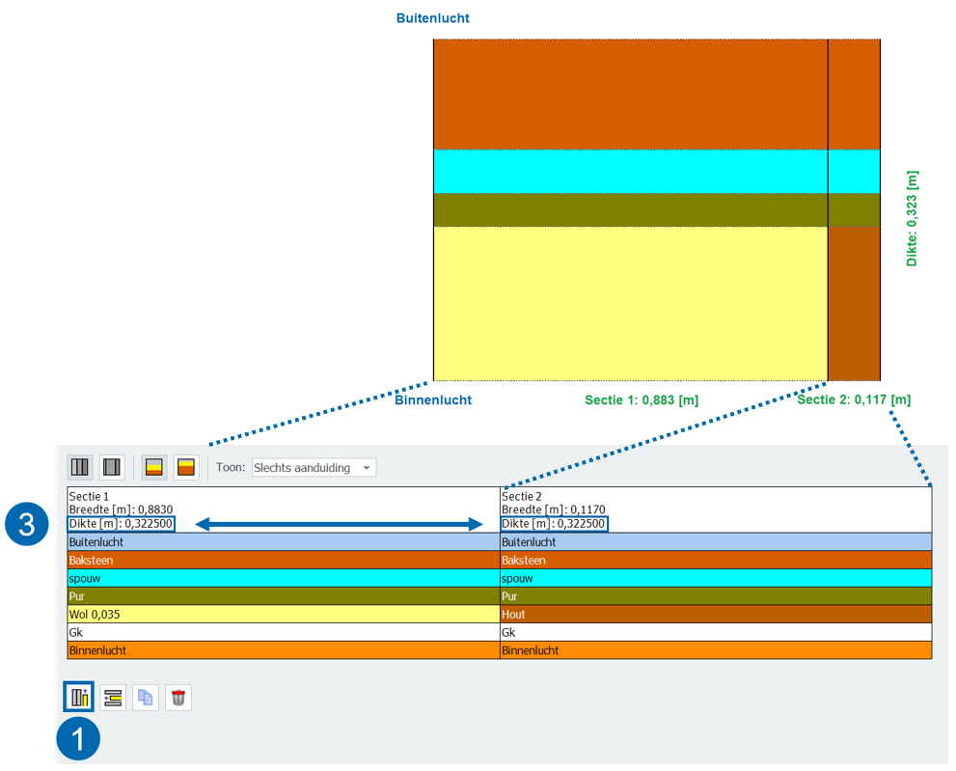Select the Hout layer in Sectie 2
Screen dimensions: 956x771
pos(715,615)
